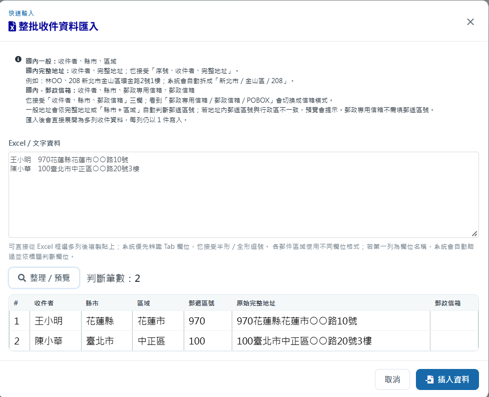Image resolution: width=489 pixels, height=397 pixels.
Task: Click the info icon beside the instructions
Action: 18,59
